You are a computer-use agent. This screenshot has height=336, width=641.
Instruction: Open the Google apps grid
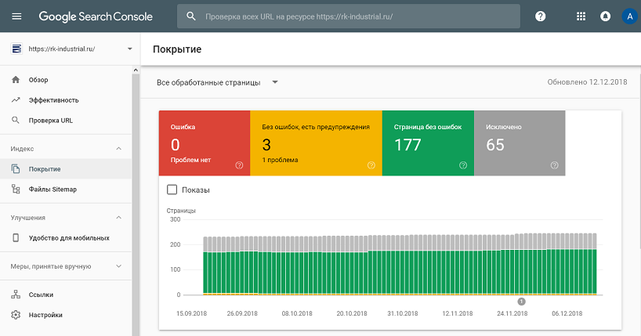click(581, 16)
